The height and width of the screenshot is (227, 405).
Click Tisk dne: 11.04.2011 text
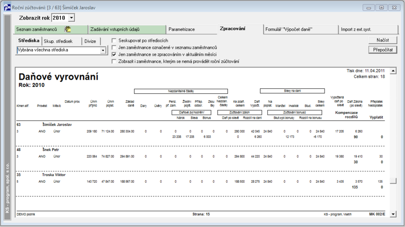point(366,71)
